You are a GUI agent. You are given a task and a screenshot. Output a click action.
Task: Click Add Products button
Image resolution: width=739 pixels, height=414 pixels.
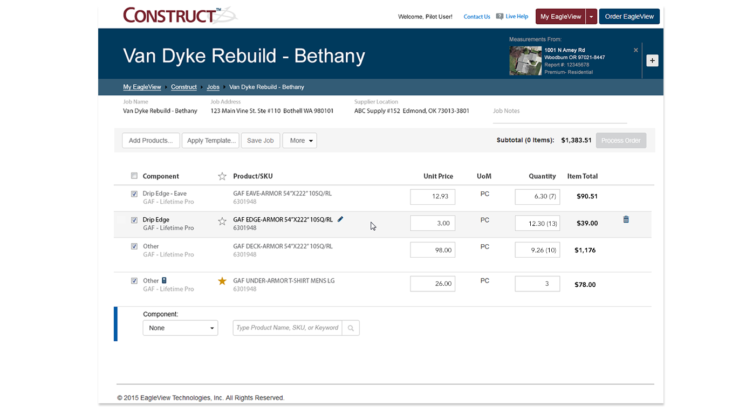[x=150, y=141]
